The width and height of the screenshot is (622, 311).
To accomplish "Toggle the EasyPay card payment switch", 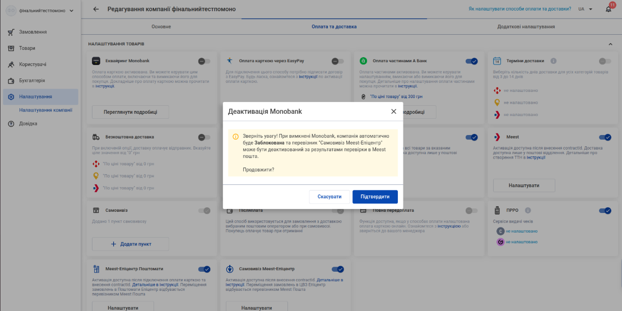I will click(x=337, y=61).
